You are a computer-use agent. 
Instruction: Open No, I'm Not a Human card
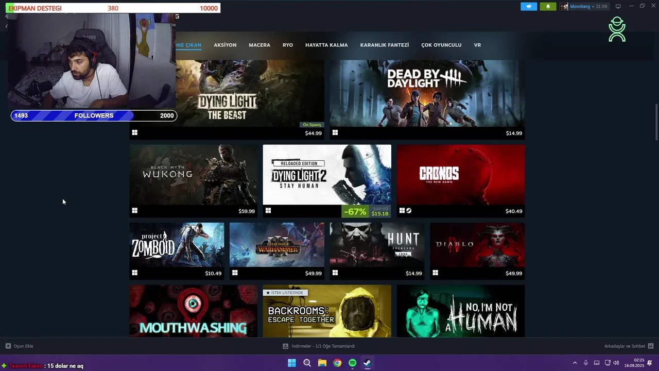click(x=461, y=311)
